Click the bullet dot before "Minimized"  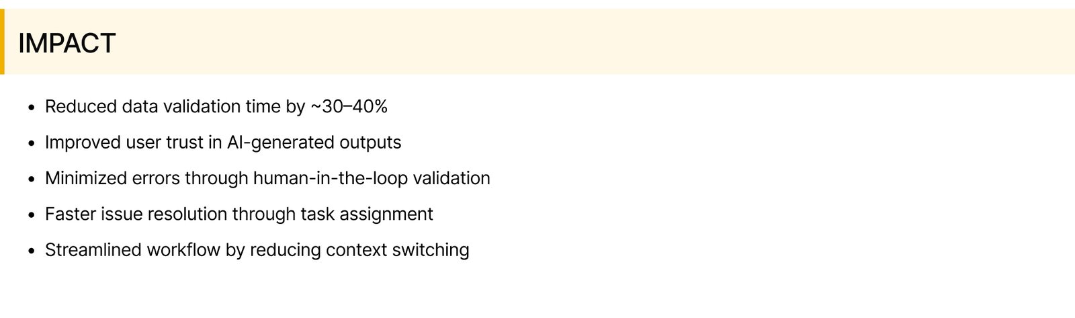coord(31,179)
